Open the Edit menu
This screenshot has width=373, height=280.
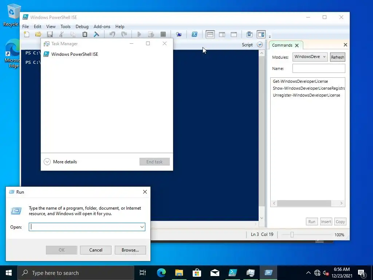38,26
